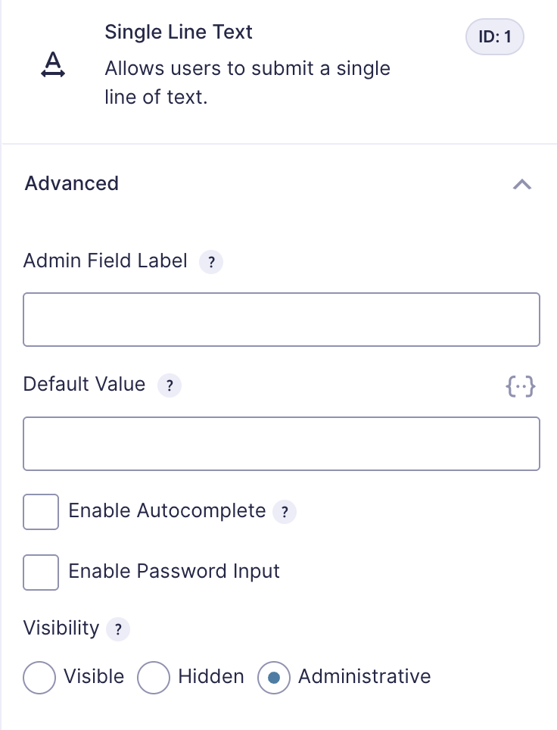Click the Single Line Text title

(178, 32)
